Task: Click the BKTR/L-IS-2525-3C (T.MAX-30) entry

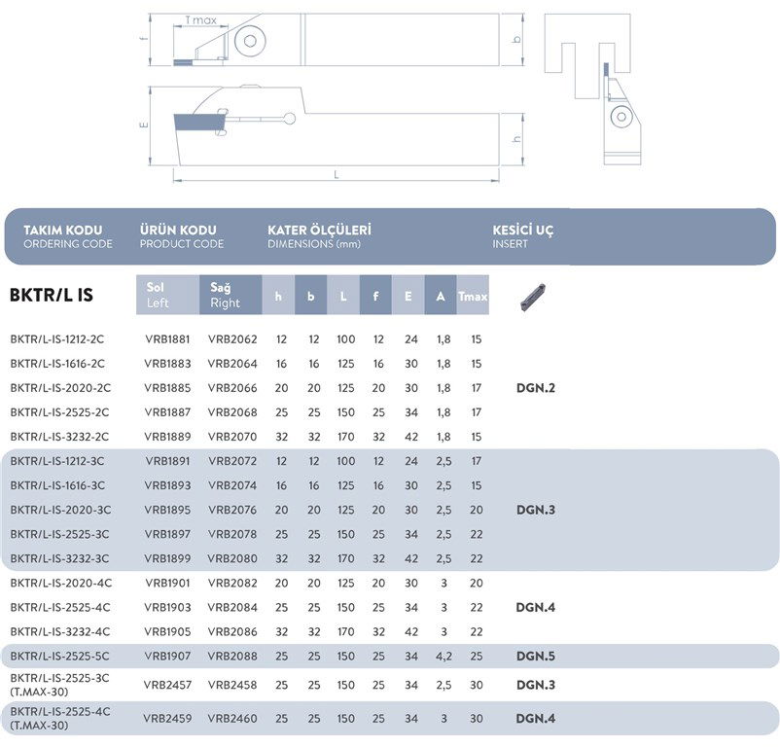Action: pos(64,685)
